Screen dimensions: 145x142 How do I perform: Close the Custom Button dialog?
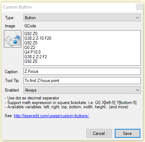point(139,7)
